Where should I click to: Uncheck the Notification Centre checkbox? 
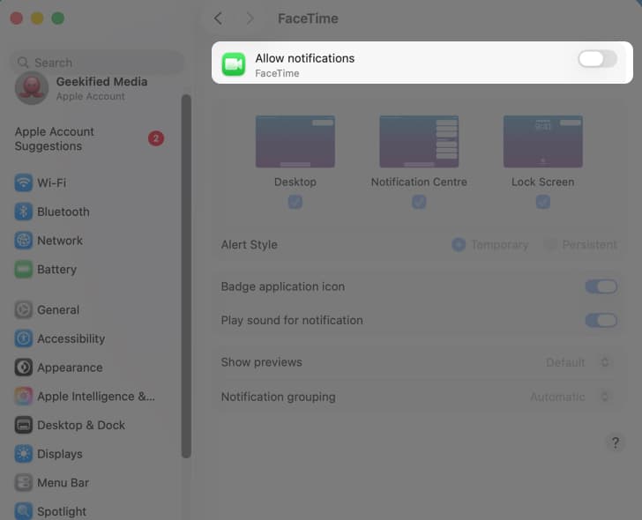pyautogui.click(x=419, y=202)
